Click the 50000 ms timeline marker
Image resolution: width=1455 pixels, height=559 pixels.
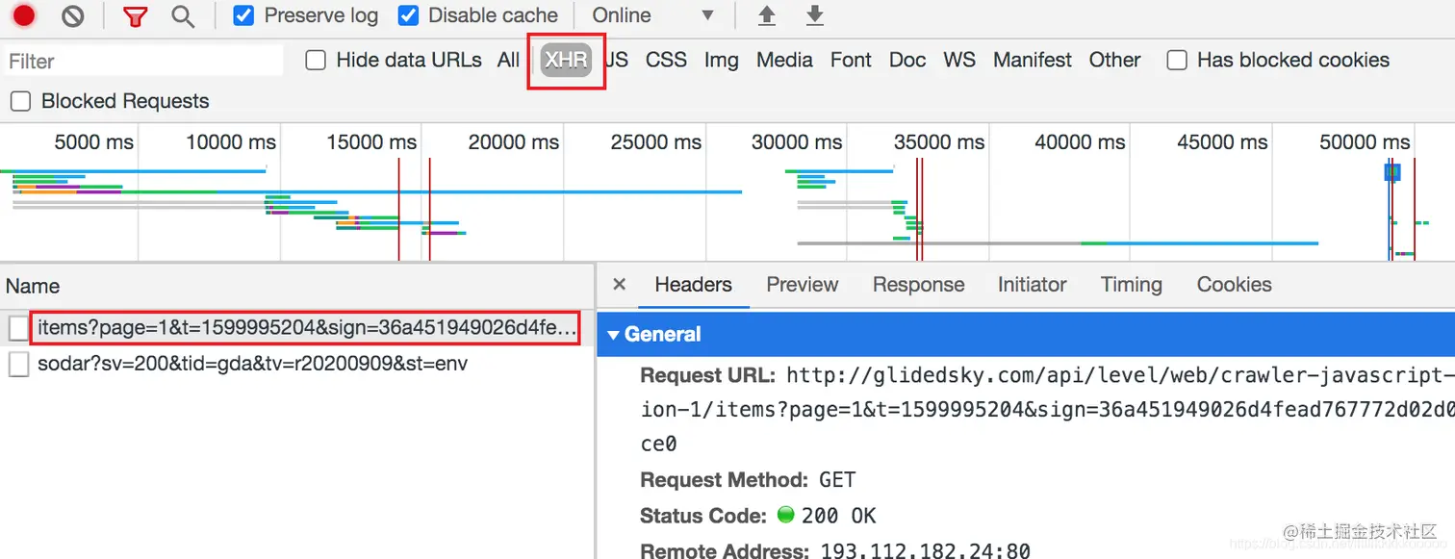pyautogui.click(x=1365, y=142)
